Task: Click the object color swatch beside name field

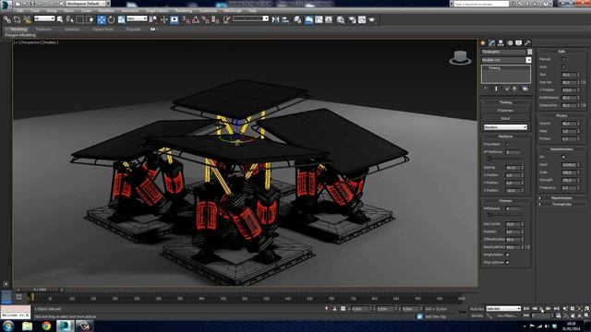Action: pos(529,52)
